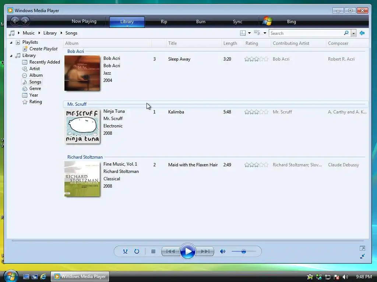Mute the sound with the speaker icon
The height and width of the screenshot is (282, 377).
click(x=223, y=251)
